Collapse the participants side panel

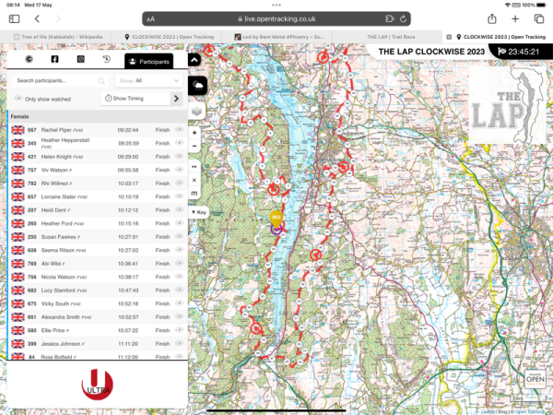pos(194,59)
